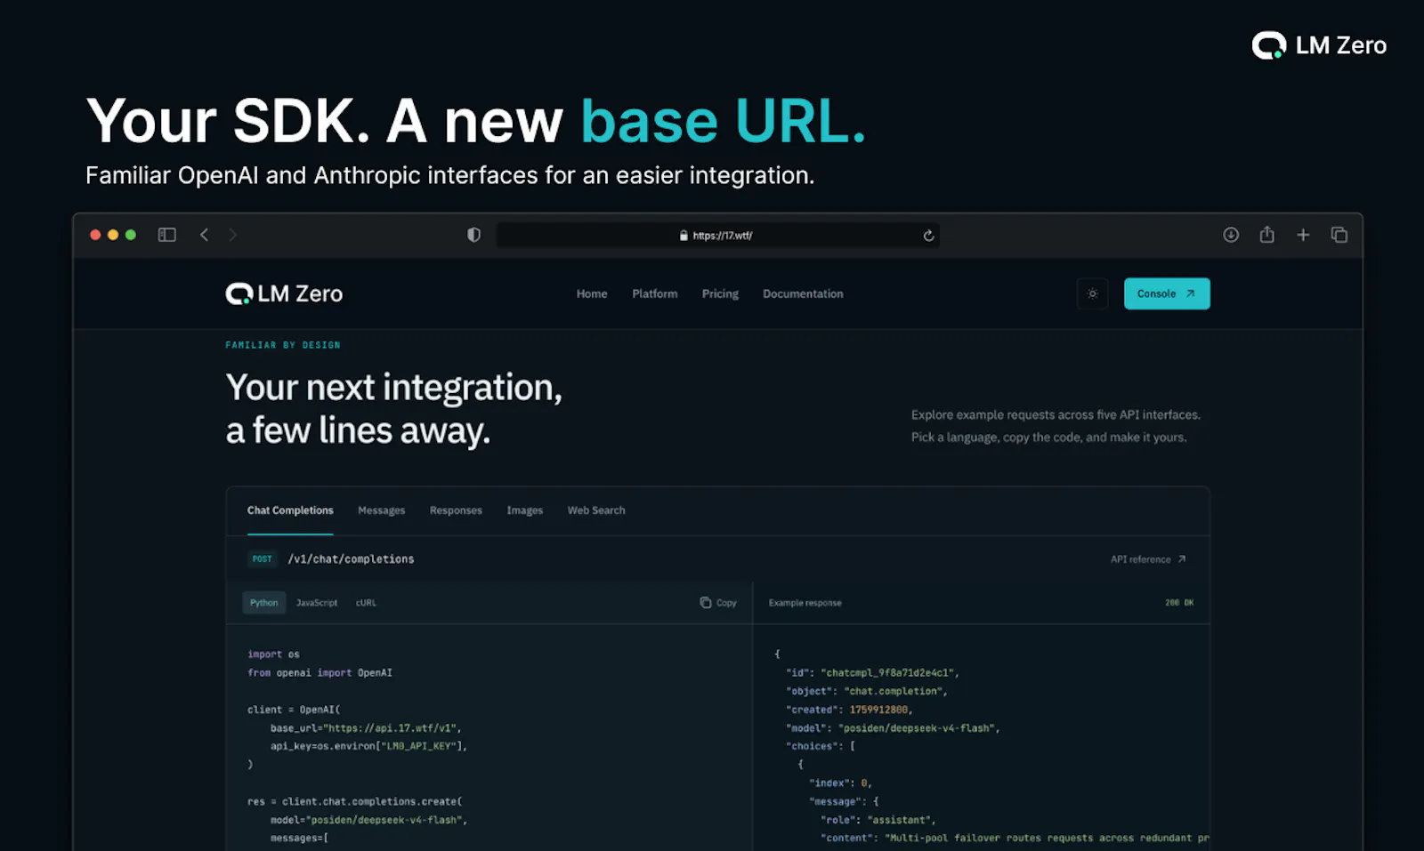
Task: Copy the code with the Copy button
Action: [x=718, y=603]
